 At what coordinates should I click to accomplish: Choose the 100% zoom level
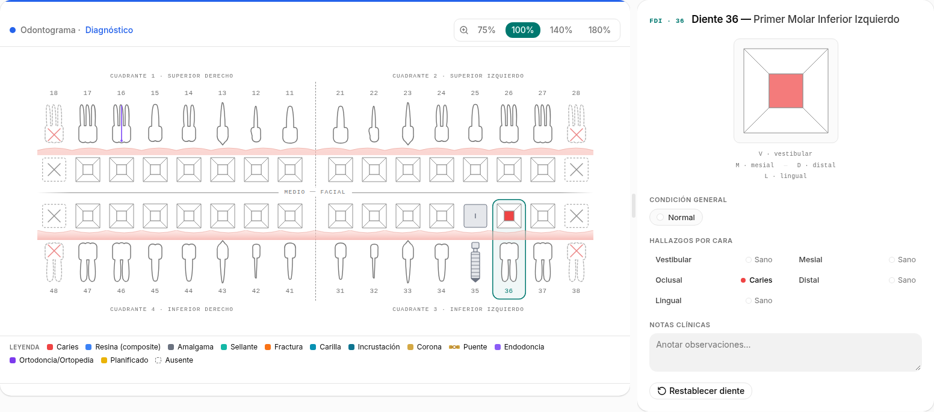tap(523, 30)
